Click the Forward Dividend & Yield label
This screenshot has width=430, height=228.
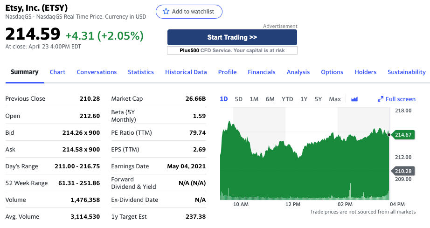coord(133,183)
